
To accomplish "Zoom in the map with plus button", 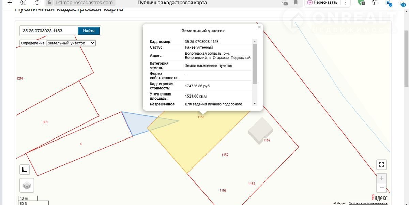I will [x=381, y=178].
